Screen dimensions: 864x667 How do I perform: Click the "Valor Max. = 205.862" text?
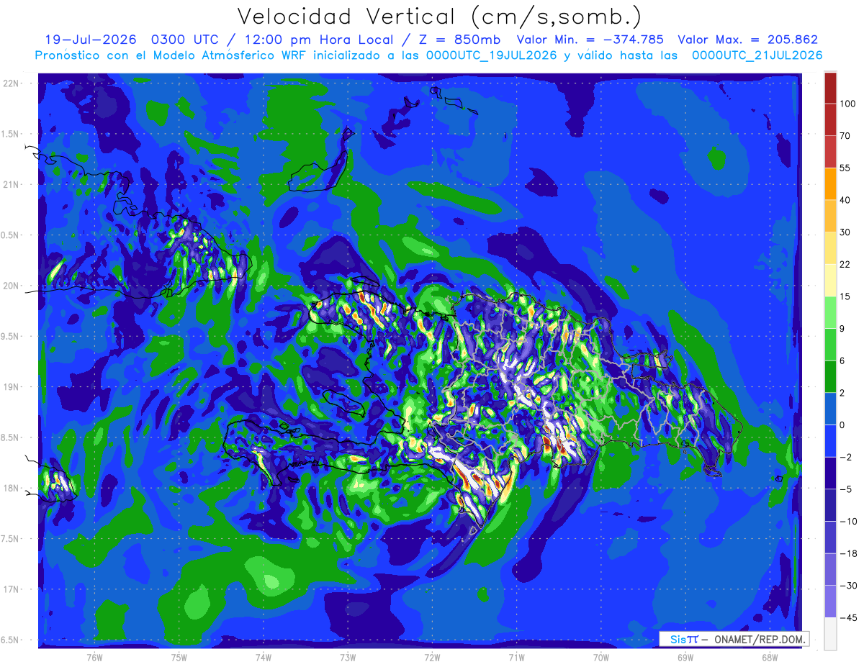[x=747, y=40]
